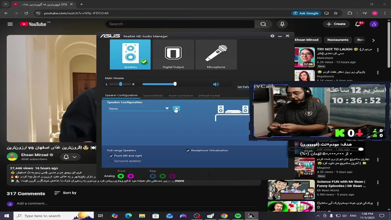Open Microsoft Edge from the taskbar

tap(128, 216)
